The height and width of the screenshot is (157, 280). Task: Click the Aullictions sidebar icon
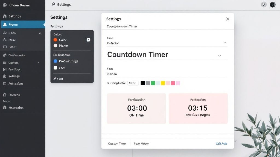pyautogui.click(x=5, y=84)
